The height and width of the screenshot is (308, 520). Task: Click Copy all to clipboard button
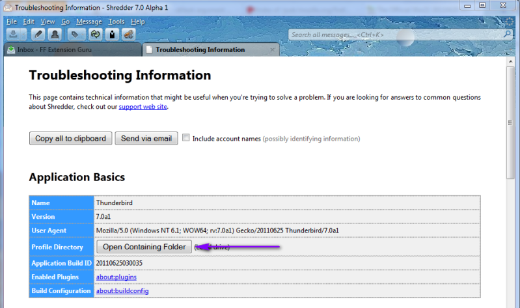(x=71, y=139)
